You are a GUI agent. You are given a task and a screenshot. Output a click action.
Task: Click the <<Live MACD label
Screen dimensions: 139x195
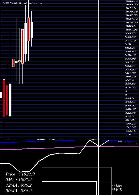[117, 187]
